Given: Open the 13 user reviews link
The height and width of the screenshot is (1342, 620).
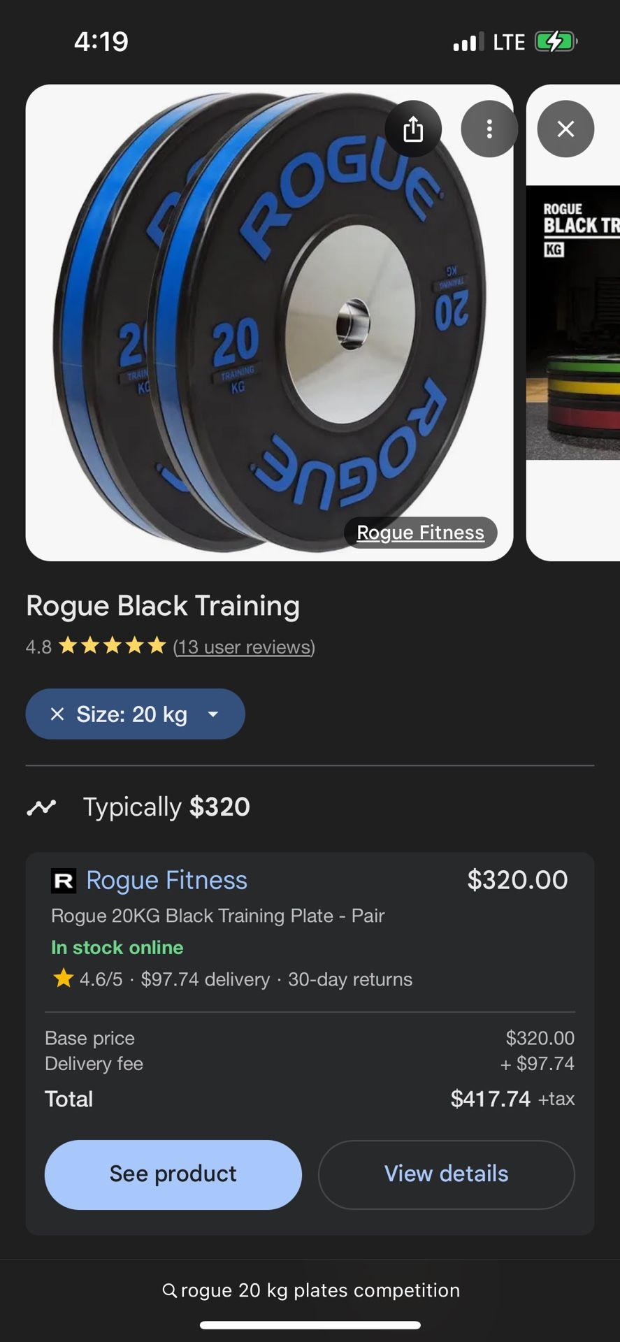Looking at the screenshot, I should pyautogui.click(x=244, y=647).
